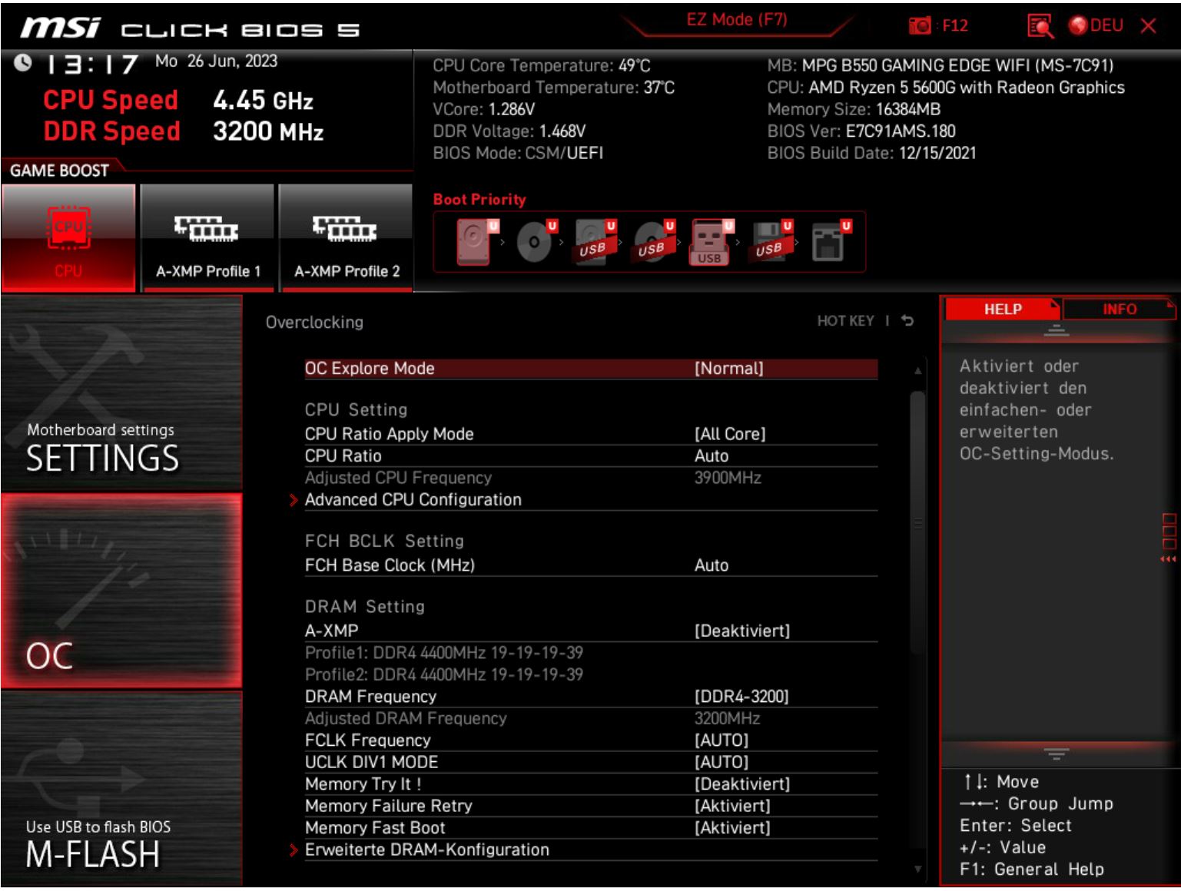Switch to the HELP tab
The image size is (1181, 891).
click(1002, 309)
